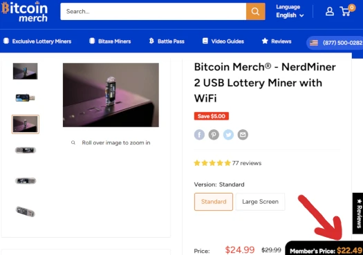The height and width of the screenshot is (255, 363).
Task: Click the phone number (877) 500-0282 button
Action: [335, 43]
